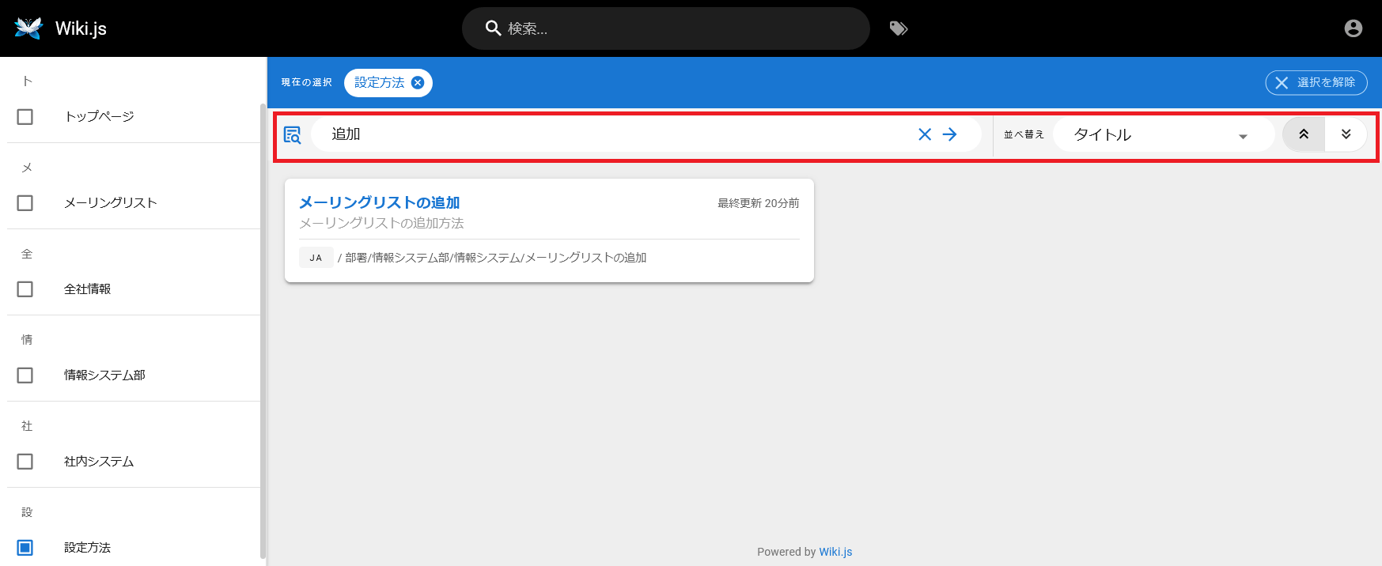Open the メーリングリストの追加 page link
The width and height of the screenshot is (1382, 566).
coord(379,202)
